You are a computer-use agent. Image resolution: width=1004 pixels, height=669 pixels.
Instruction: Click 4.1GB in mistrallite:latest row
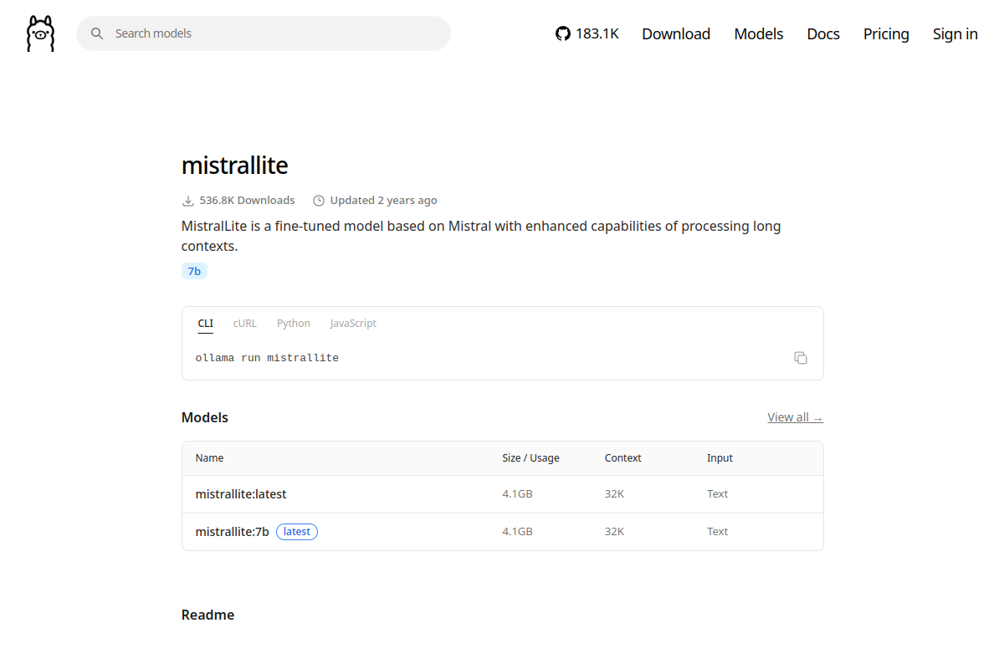[x=517, y=494]
